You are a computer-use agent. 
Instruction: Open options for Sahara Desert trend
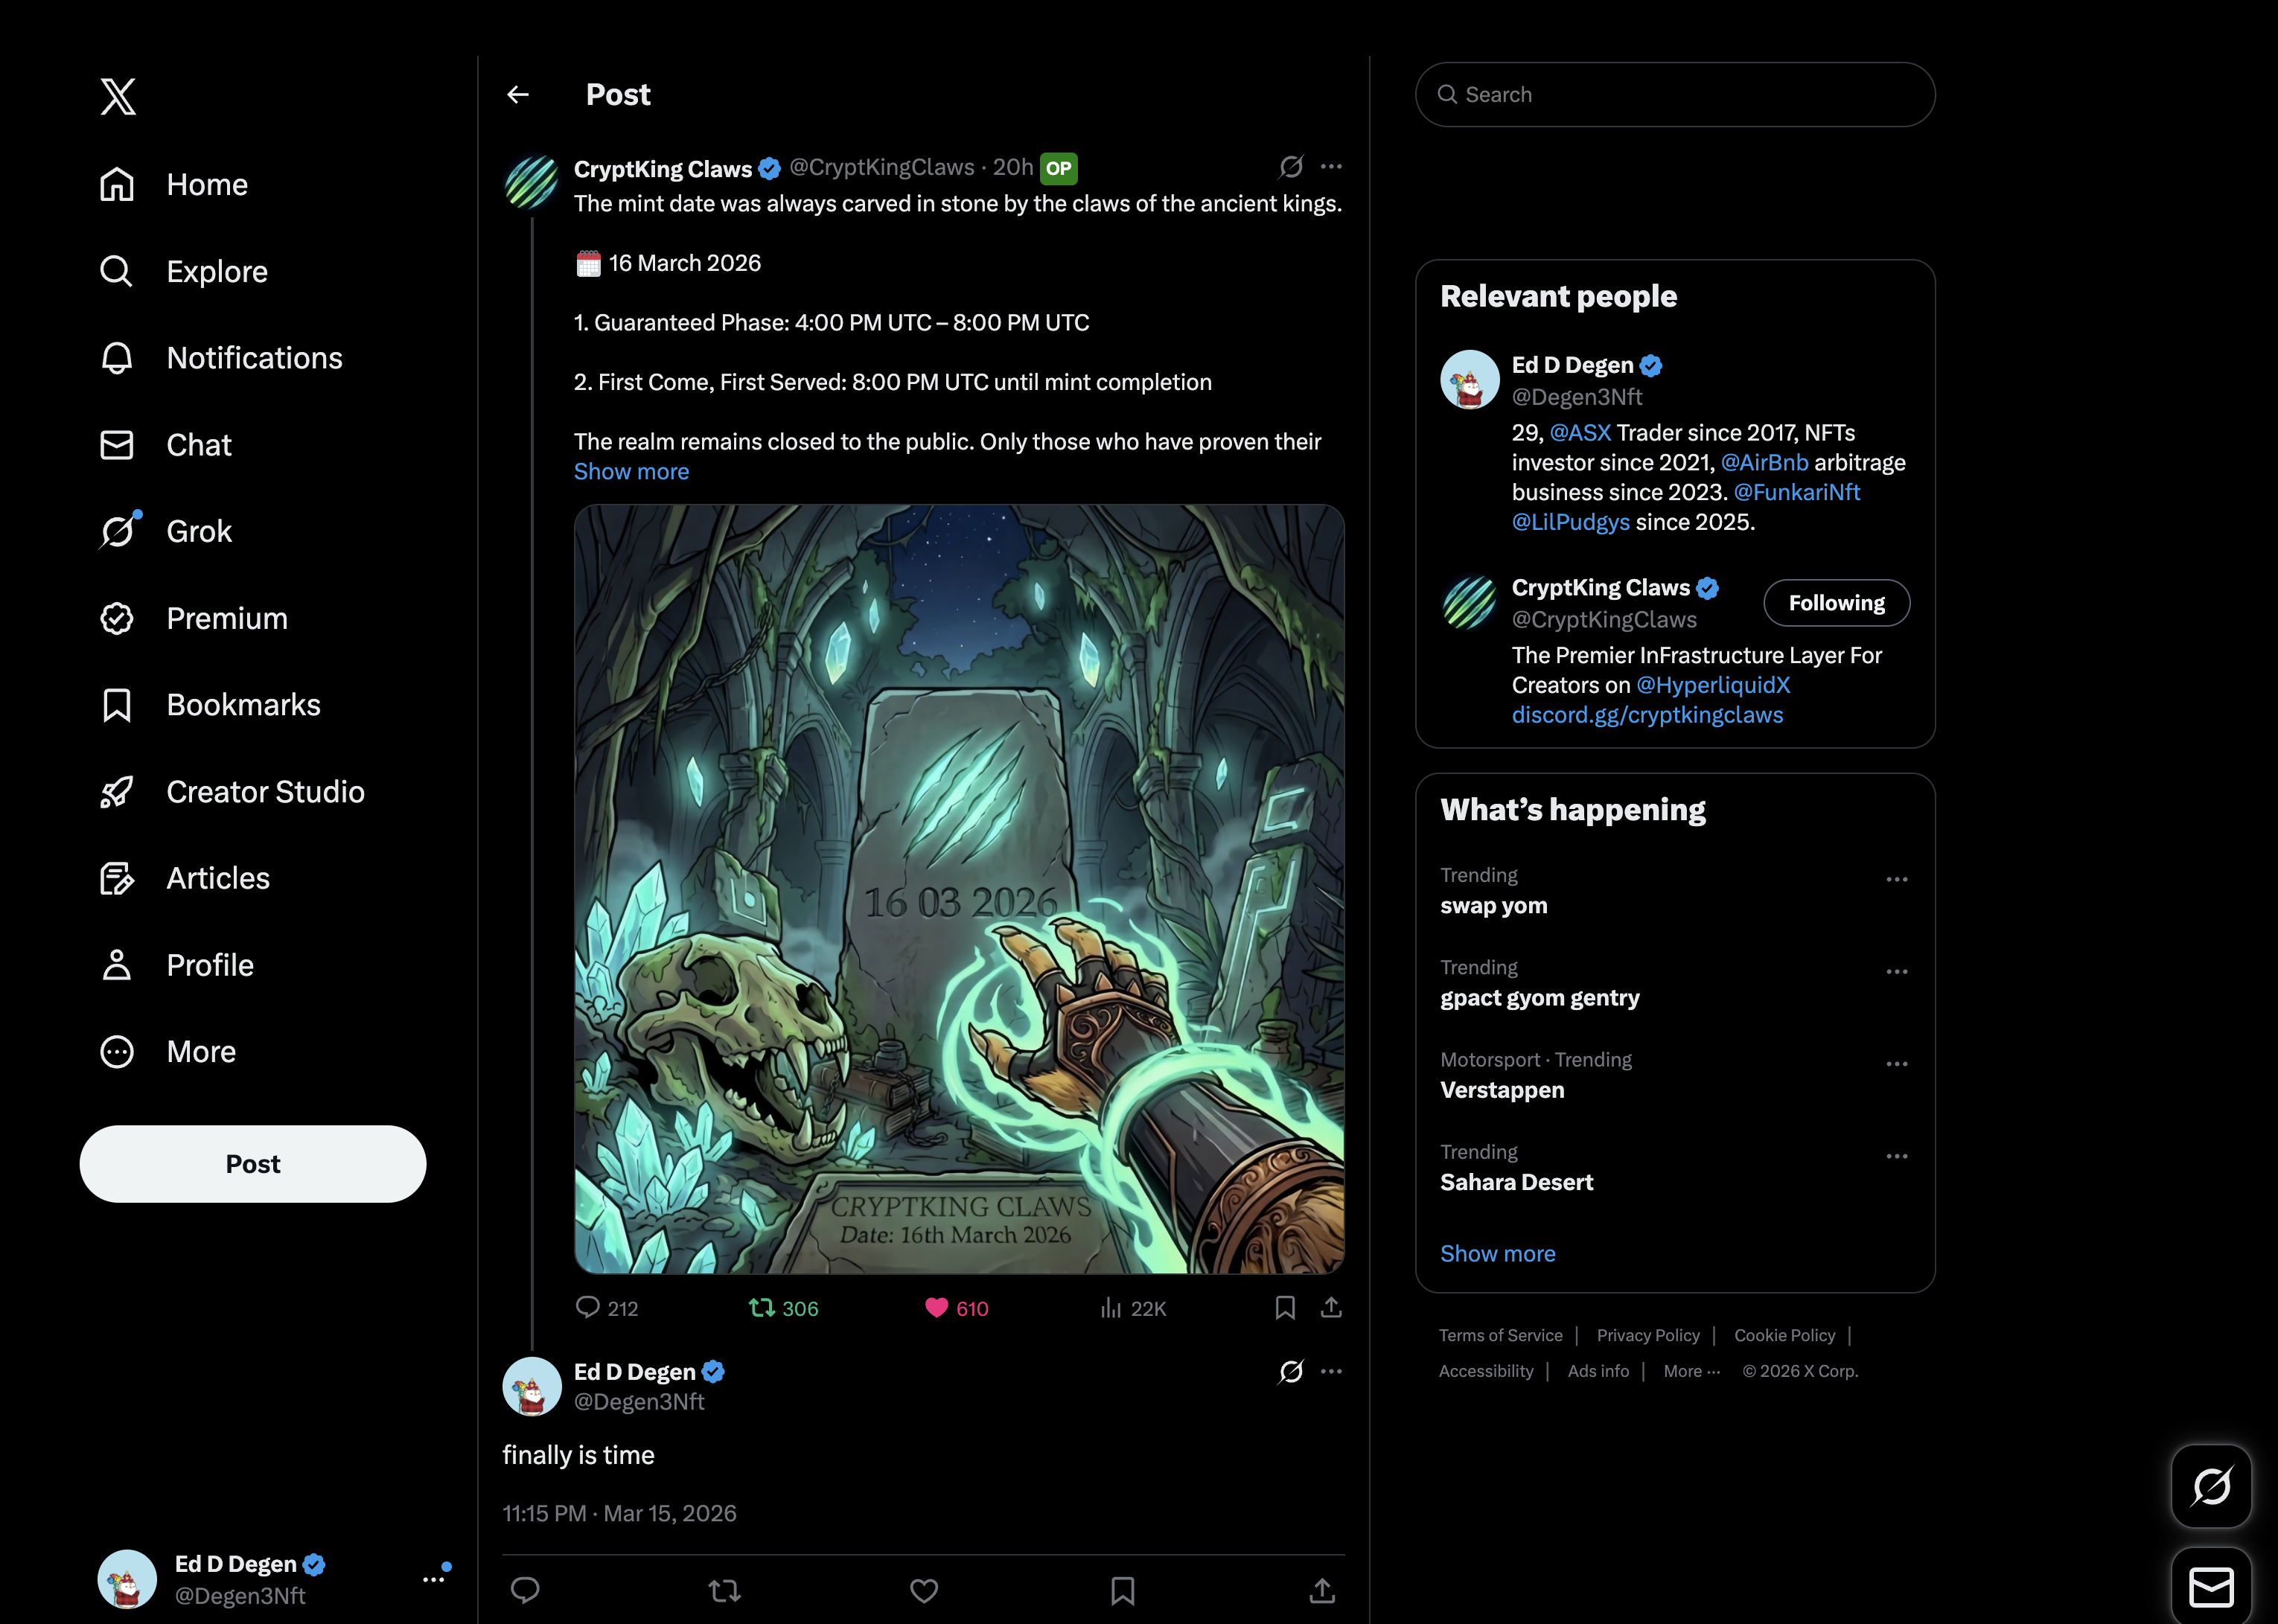(x=1897, y=1156)
